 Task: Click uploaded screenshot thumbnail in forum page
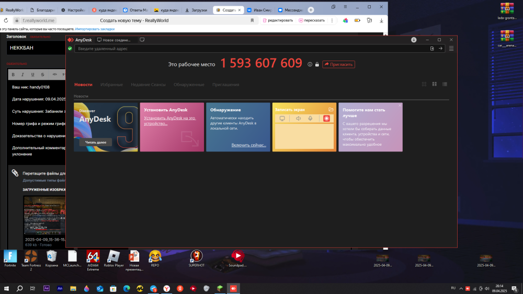44,216
